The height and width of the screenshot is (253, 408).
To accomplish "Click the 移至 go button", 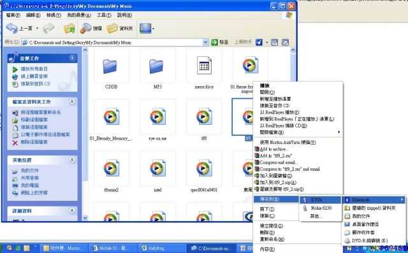I will (220, 42).
